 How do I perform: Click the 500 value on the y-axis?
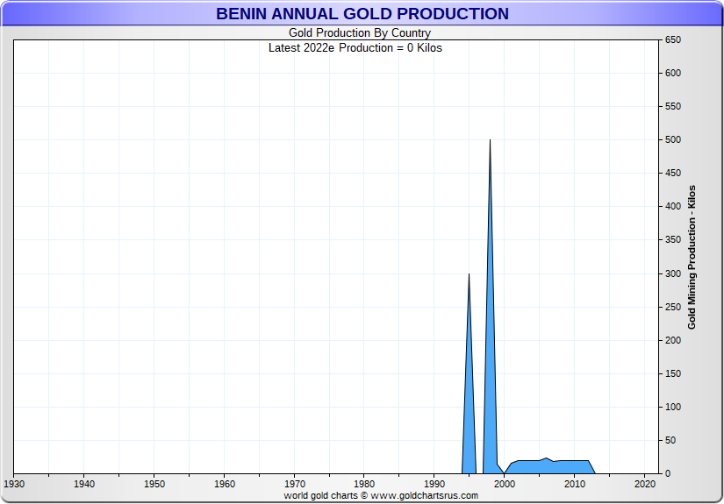click(x=673, y=140)
